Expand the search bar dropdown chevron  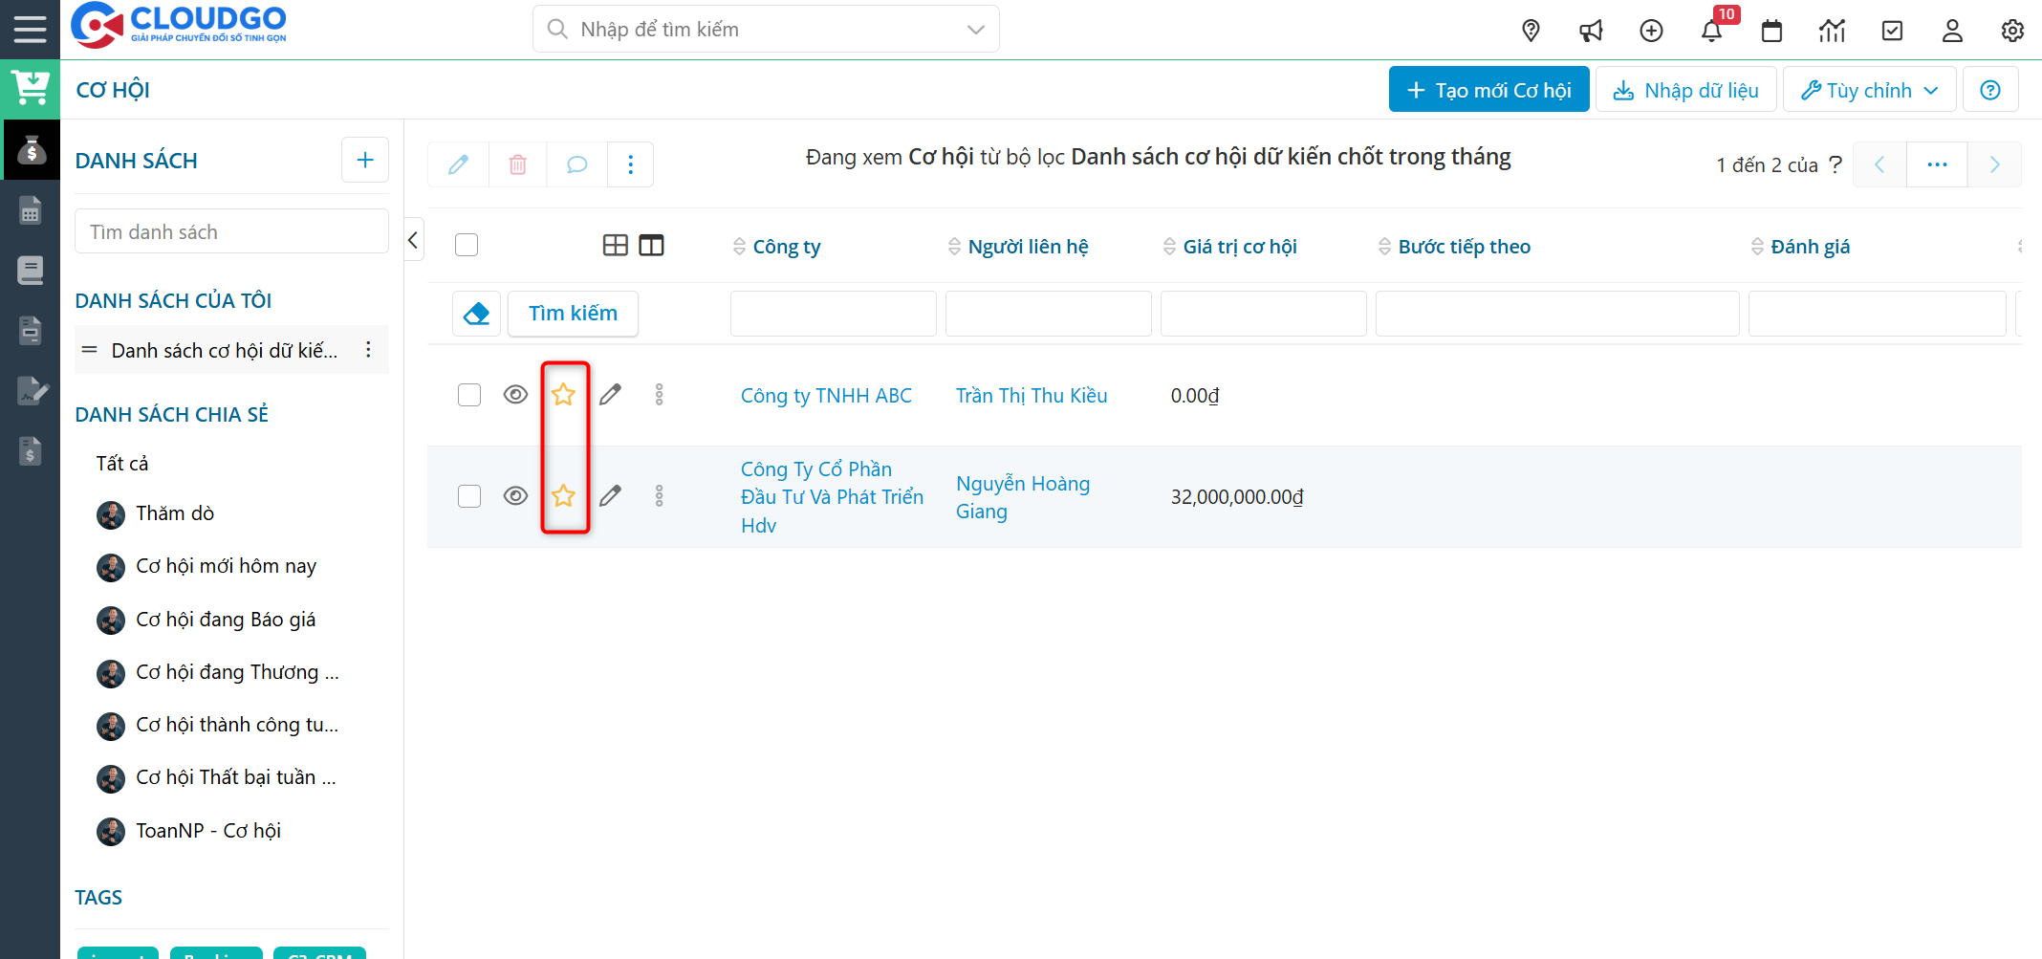point(975,29)
